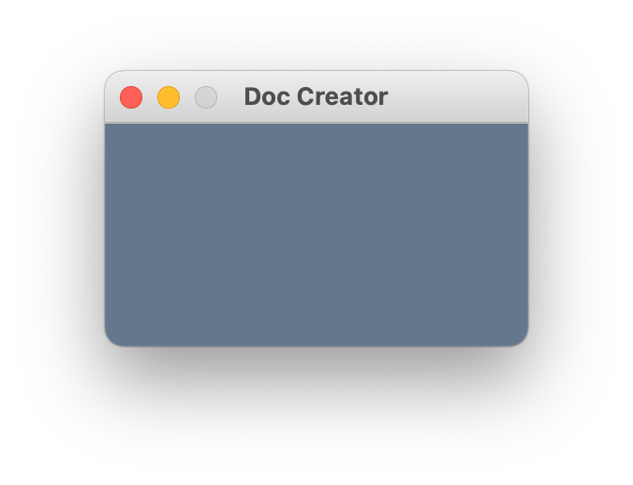Hide the window using the minimize circle
Screen dimensions: 633x485
click(169, 97)
